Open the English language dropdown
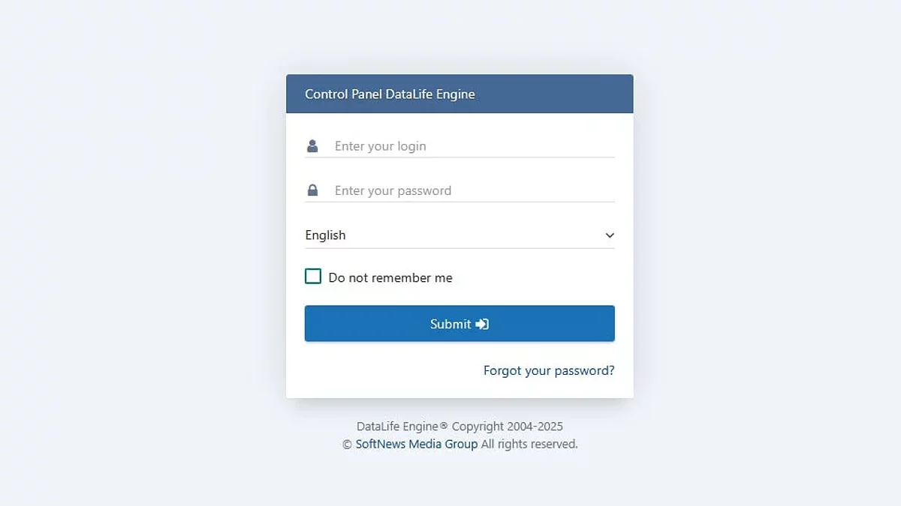Screen dimensions: 901x506 pyautogui.click(x=450, y=235)
